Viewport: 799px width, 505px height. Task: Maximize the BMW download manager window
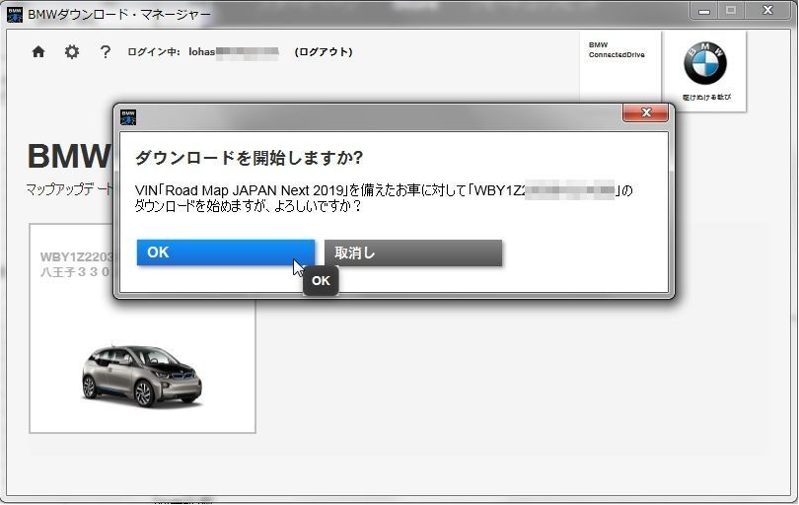point(731,11)
